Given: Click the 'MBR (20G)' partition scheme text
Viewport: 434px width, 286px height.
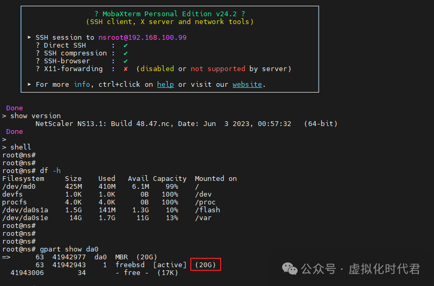Looking at the screenshot, I should [x=136, y=257].
